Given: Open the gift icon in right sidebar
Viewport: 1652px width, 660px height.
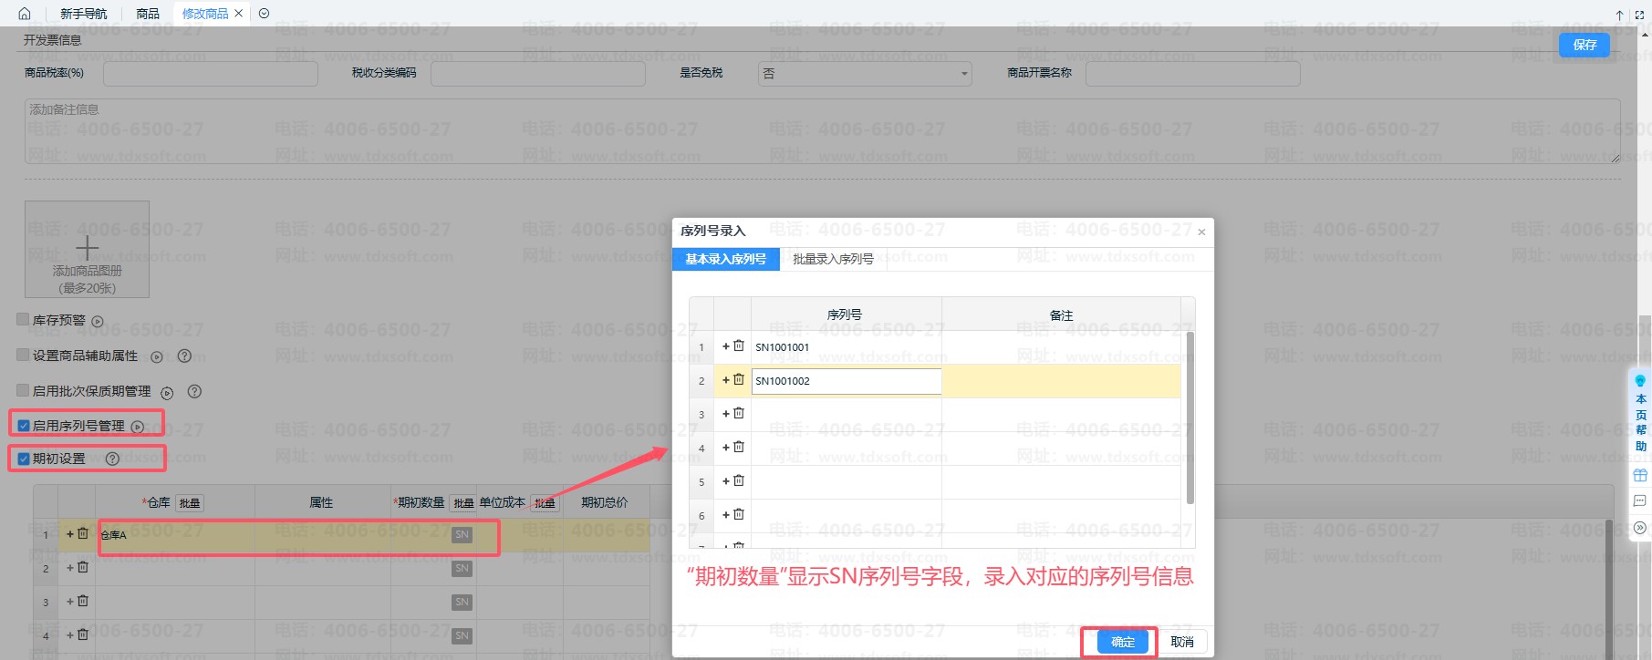Looking at the screenshot, I should pyautogui.click(x=1640, y=475).
